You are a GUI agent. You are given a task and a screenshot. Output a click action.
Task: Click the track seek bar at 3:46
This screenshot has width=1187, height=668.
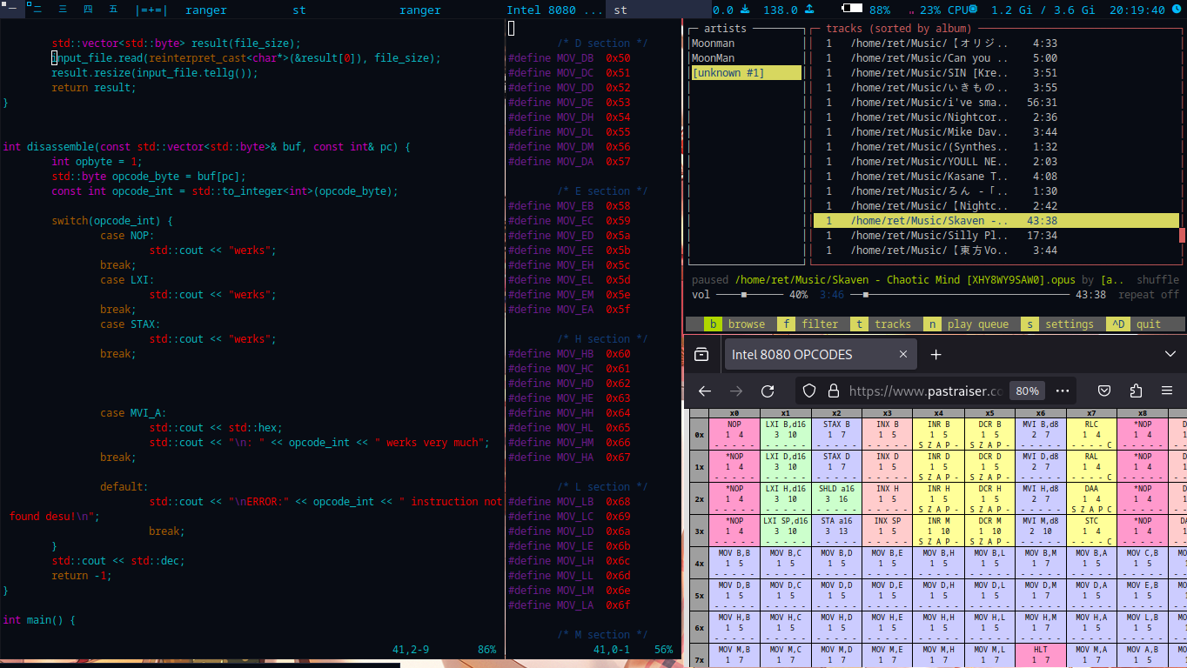click(961, 295)
